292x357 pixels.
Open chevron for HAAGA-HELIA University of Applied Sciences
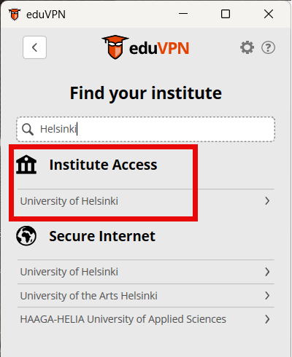(267, 319)
